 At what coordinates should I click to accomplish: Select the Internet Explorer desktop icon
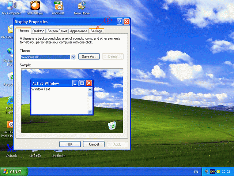tap(10, 105)
